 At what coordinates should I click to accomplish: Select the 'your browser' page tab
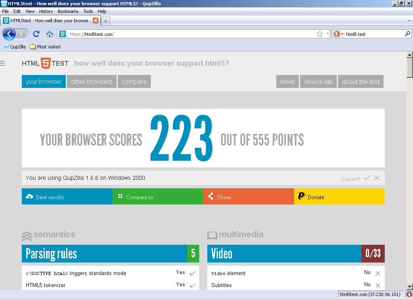[x=44, y=81]
